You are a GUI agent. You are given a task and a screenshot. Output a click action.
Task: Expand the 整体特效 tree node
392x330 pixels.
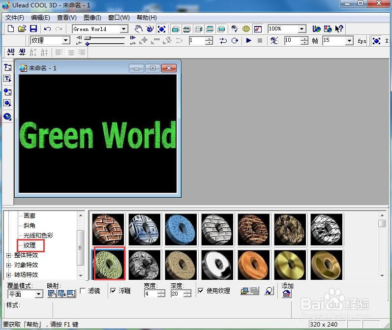coord(8,255)
